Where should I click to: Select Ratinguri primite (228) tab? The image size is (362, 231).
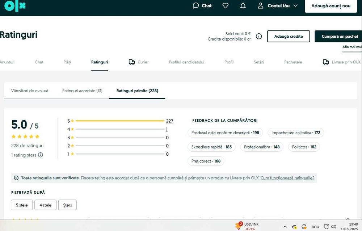(137, 91)
